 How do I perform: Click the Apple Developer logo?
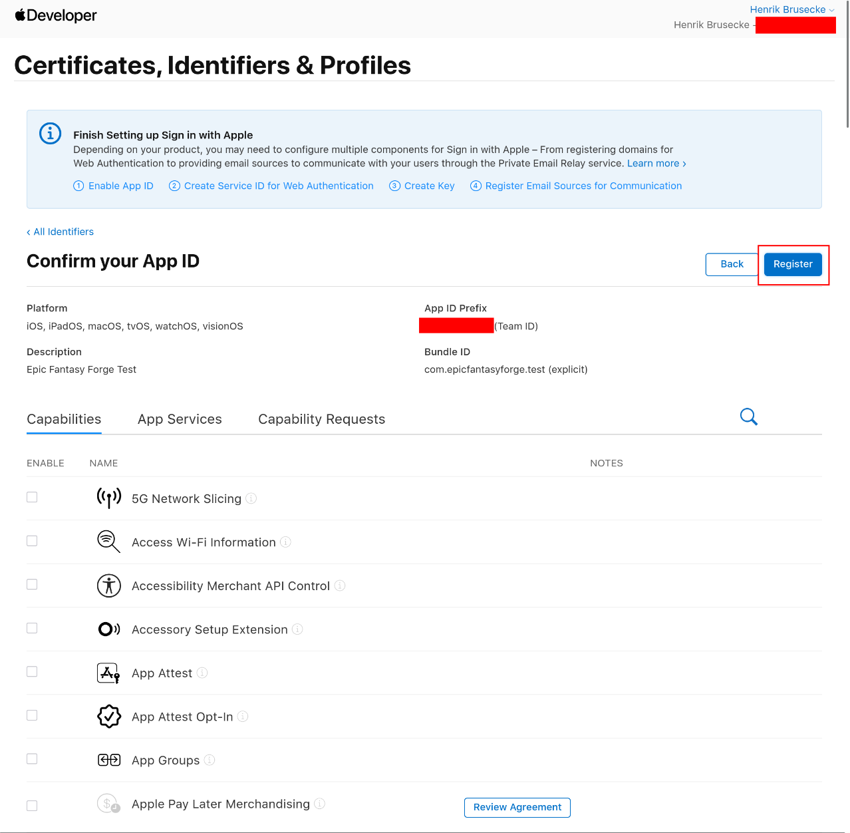tap(55, 15)
